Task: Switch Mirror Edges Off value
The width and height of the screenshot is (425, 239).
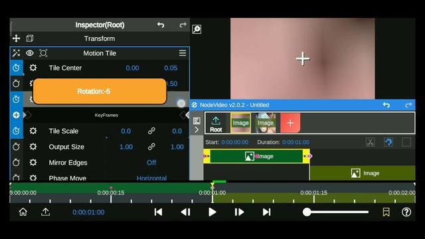Action: point(151,163)
